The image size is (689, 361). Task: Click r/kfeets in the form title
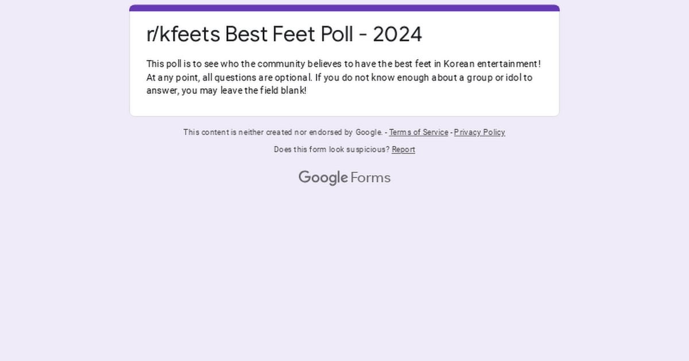(183, 34)
